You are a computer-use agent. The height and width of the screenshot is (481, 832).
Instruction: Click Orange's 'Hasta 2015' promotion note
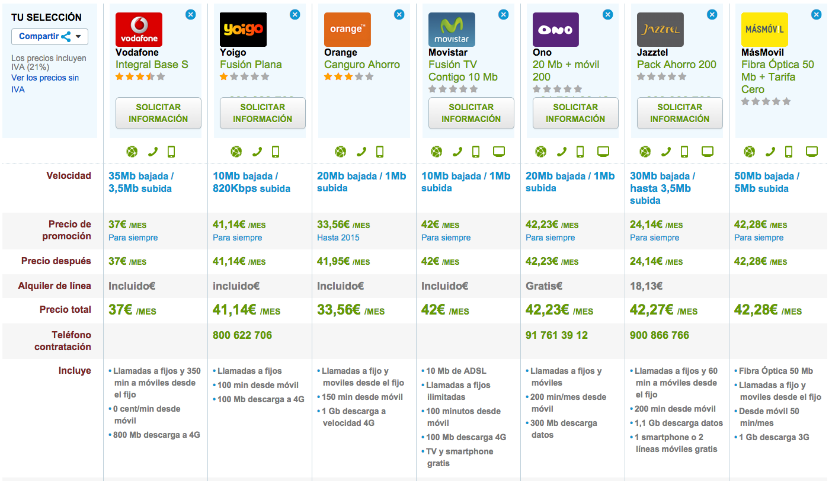[338, 238]
